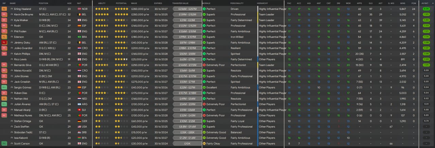This screenshot has width=435, height=148.
Task: Open Issa Kaboré's player profile
Action: click(21, 138)
